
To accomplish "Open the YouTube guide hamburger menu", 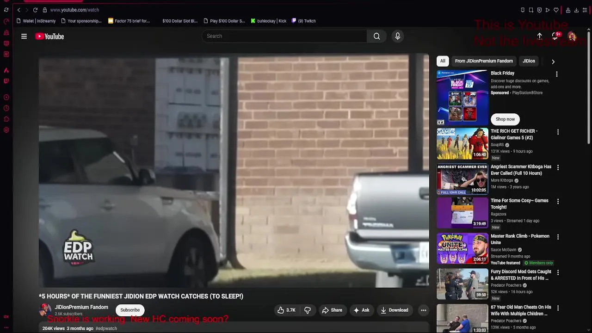I will click(x=24, y=36).
